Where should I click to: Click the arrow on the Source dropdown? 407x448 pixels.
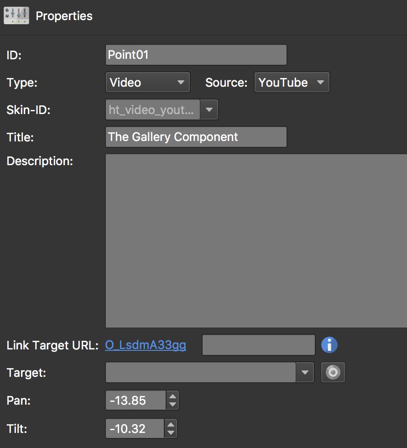point(322,83)
